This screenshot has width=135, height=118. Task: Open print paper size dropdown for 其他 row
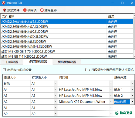[56, 83]
